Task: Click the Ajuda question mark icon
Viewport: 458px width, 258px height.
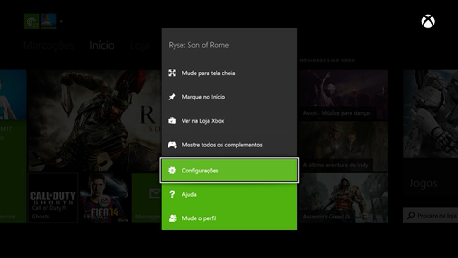Action: pyautogui.click(x=172, y=194)
